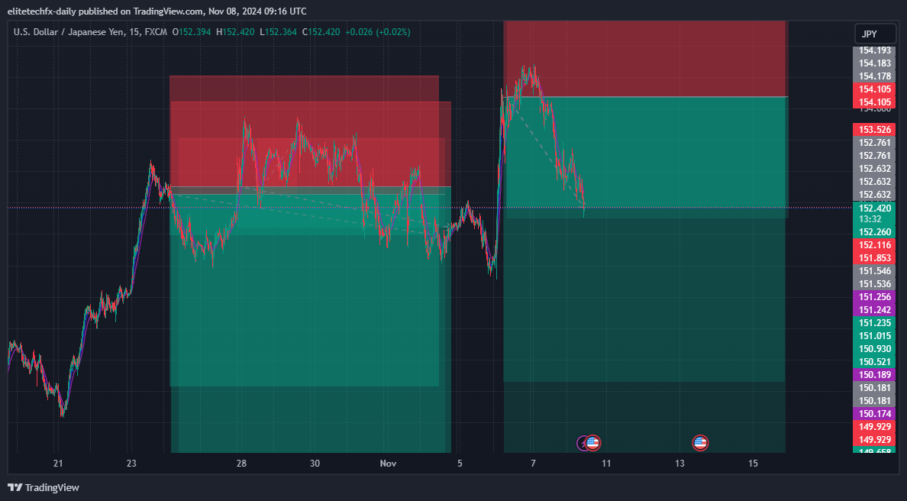Screen dimensions: 907x501
Task: Click the 15 date on the time axis
Action: (753, 464)
